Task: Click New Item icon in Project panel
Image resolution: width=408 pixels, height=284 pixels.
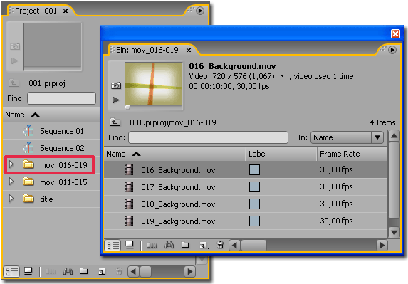Action: (x=103, y=272)
